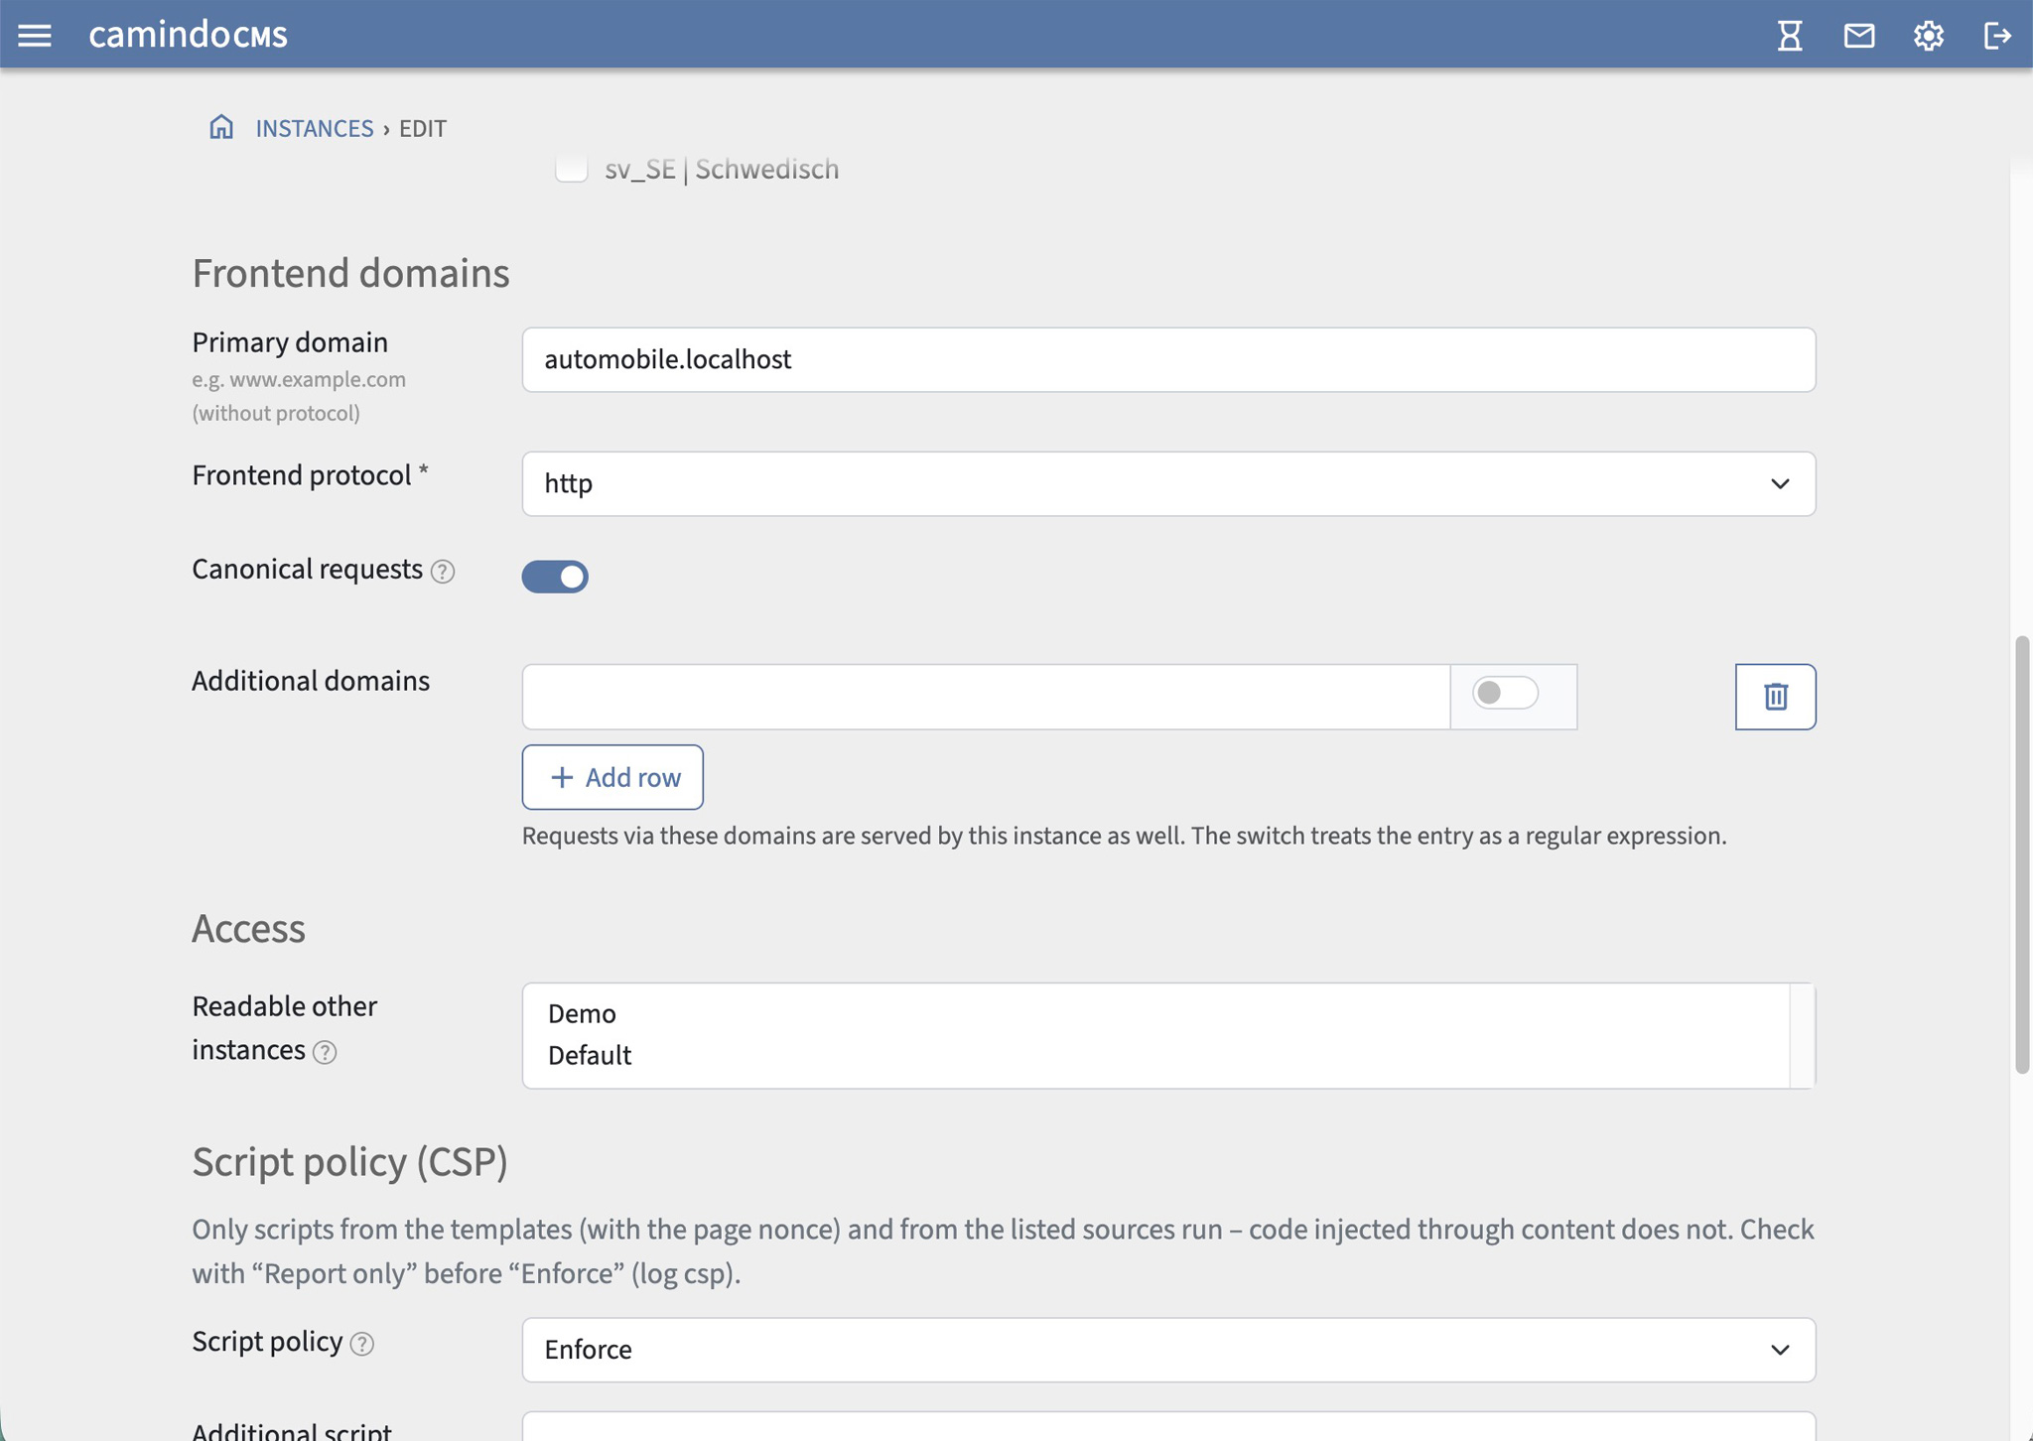Open the Script policy dropdown
The width and height of the screenshot is (2033, 1441).
click(x=1168, y=1350)
